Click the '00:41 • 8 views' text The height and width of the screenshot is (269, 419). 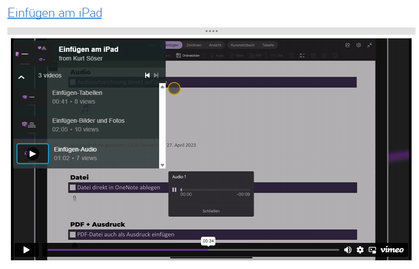pyautogui.click(x=74, y=102)
